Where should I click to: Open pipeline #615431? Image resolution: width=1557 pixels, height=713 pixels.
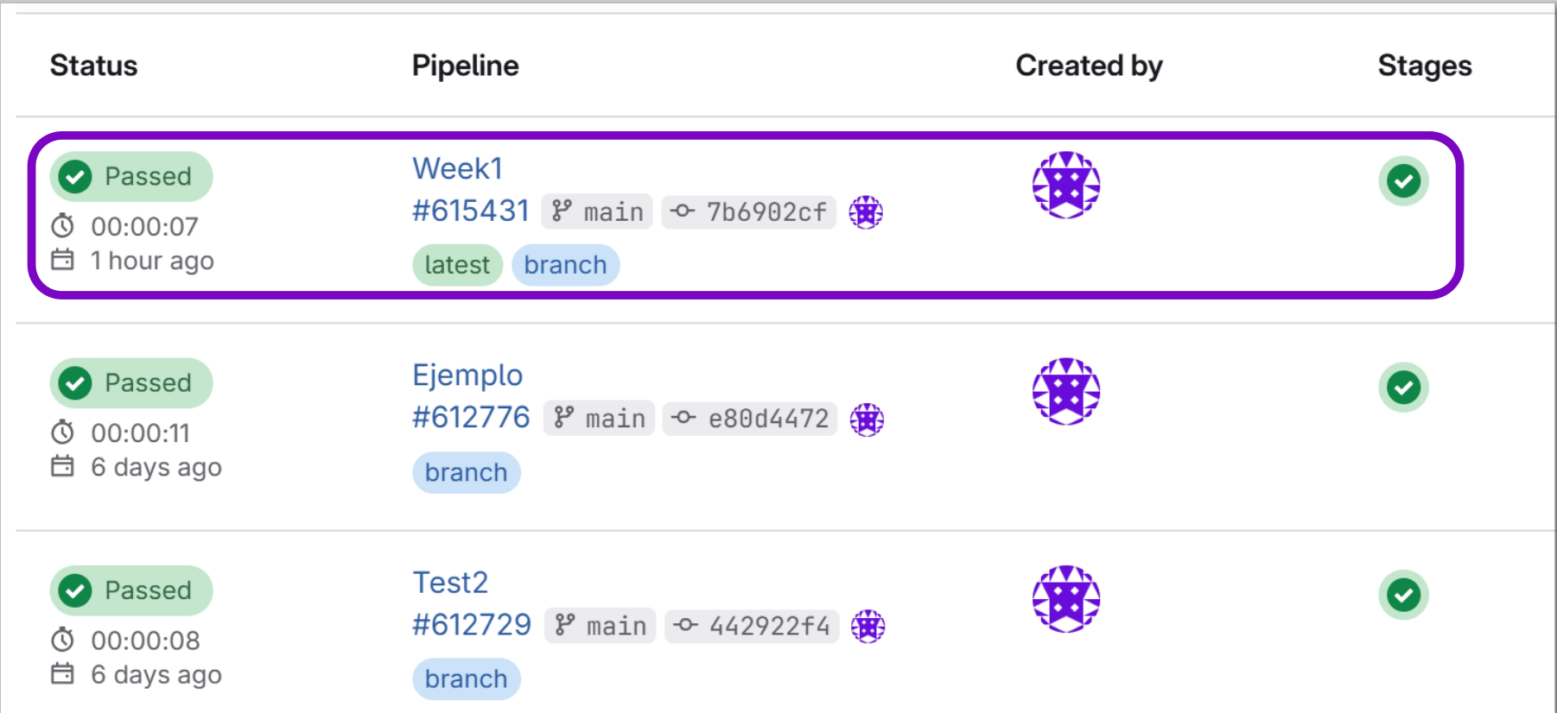tap(471, 211)
